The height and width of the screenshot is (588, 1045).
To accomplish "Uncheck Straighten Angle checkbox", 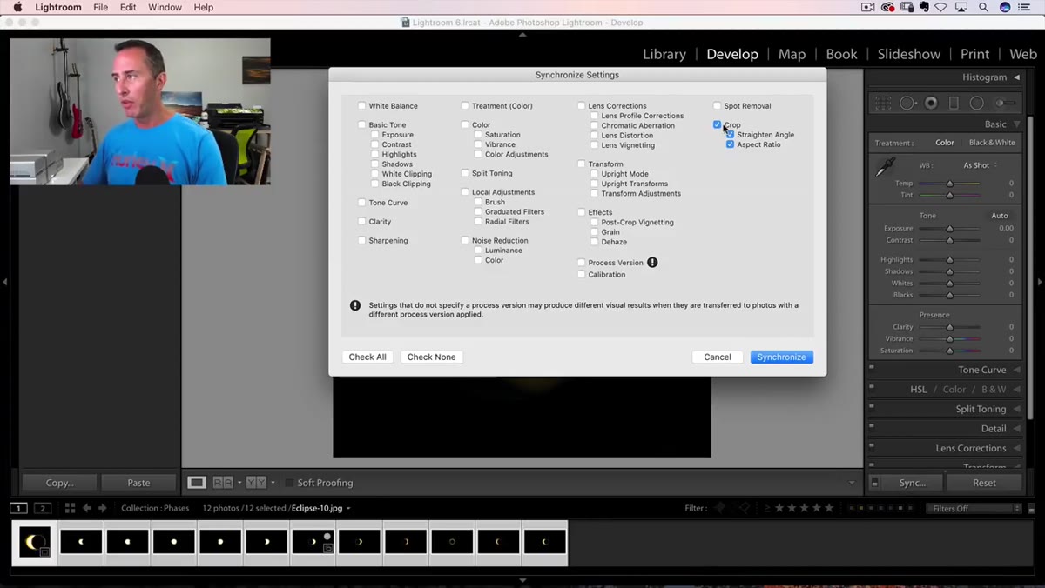I will pos(730,135).
